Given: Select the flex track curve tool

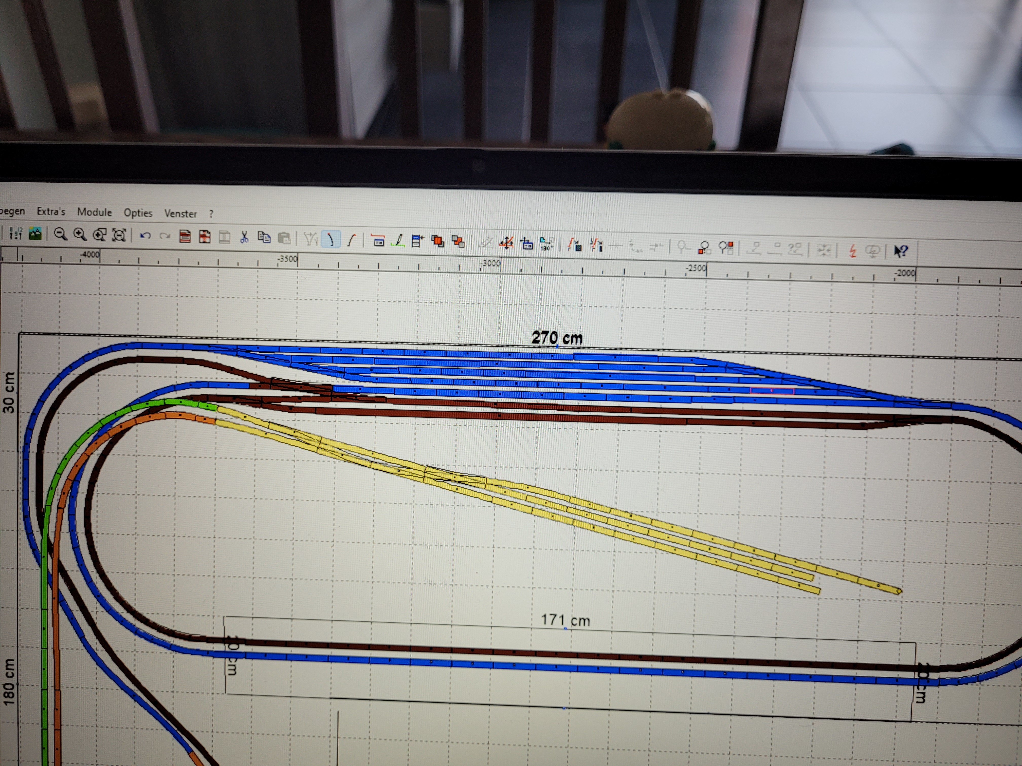Looking at the screenshot, I should pos(352,240).
